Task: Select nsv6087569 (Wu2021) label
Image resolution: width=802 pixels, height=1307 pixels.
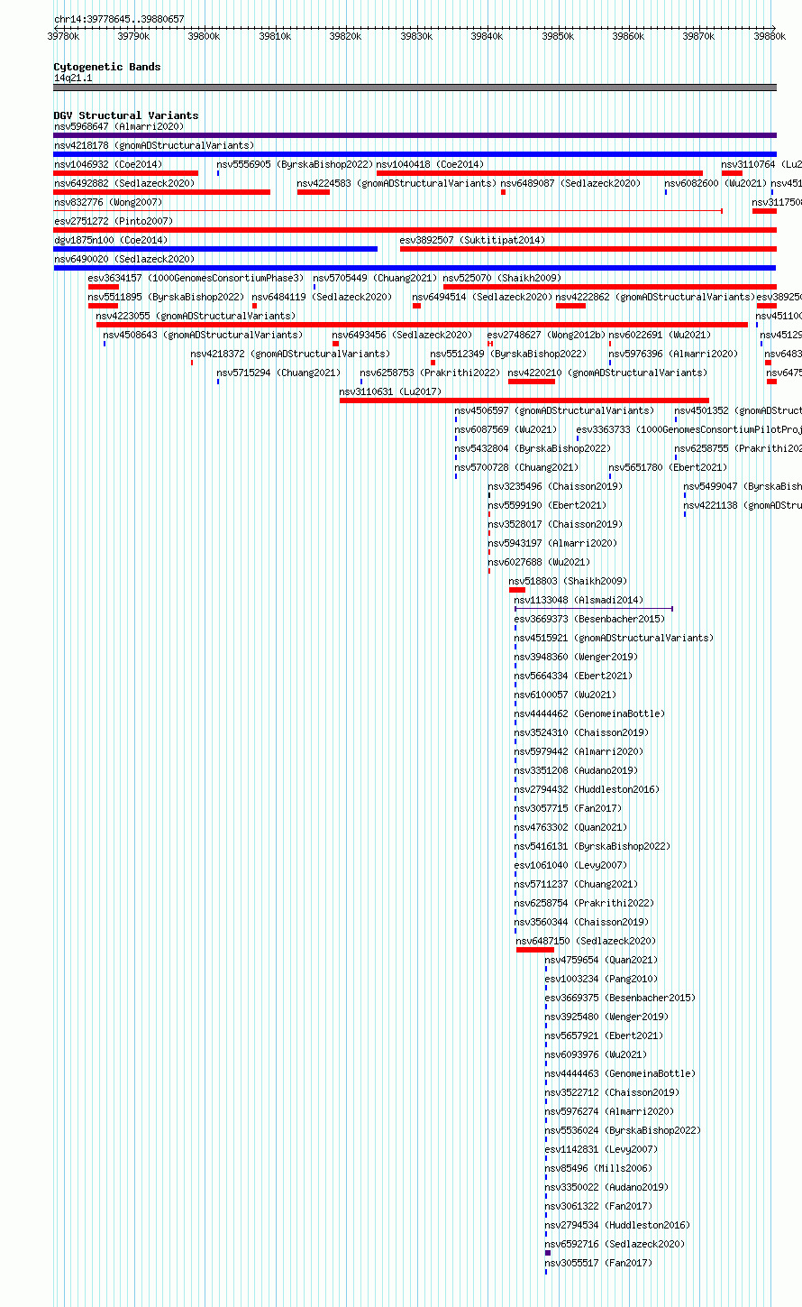Action: pos(506,429)
